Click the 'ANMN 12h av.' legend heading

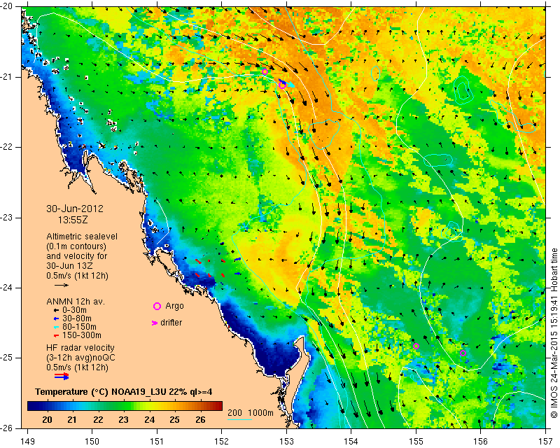coord(75,301)
